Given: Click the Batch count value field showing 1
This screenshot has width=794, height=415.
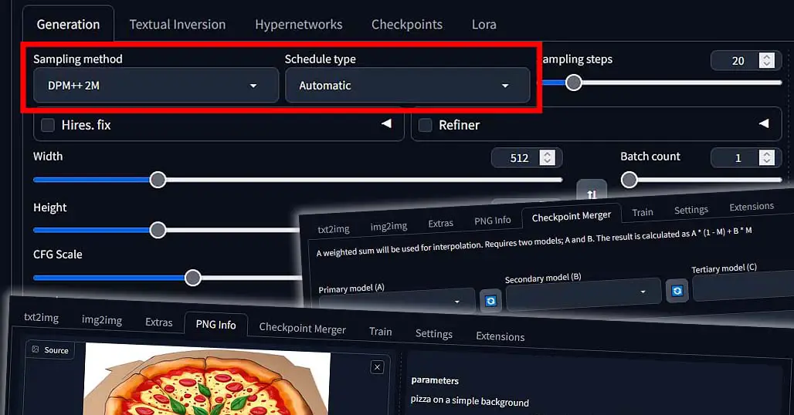Looking at the screenshot, I should point(738,157).
